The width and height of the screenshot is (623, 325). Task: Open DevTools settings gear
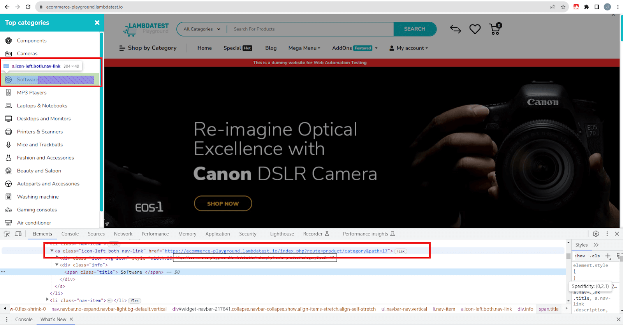(596, 234)
